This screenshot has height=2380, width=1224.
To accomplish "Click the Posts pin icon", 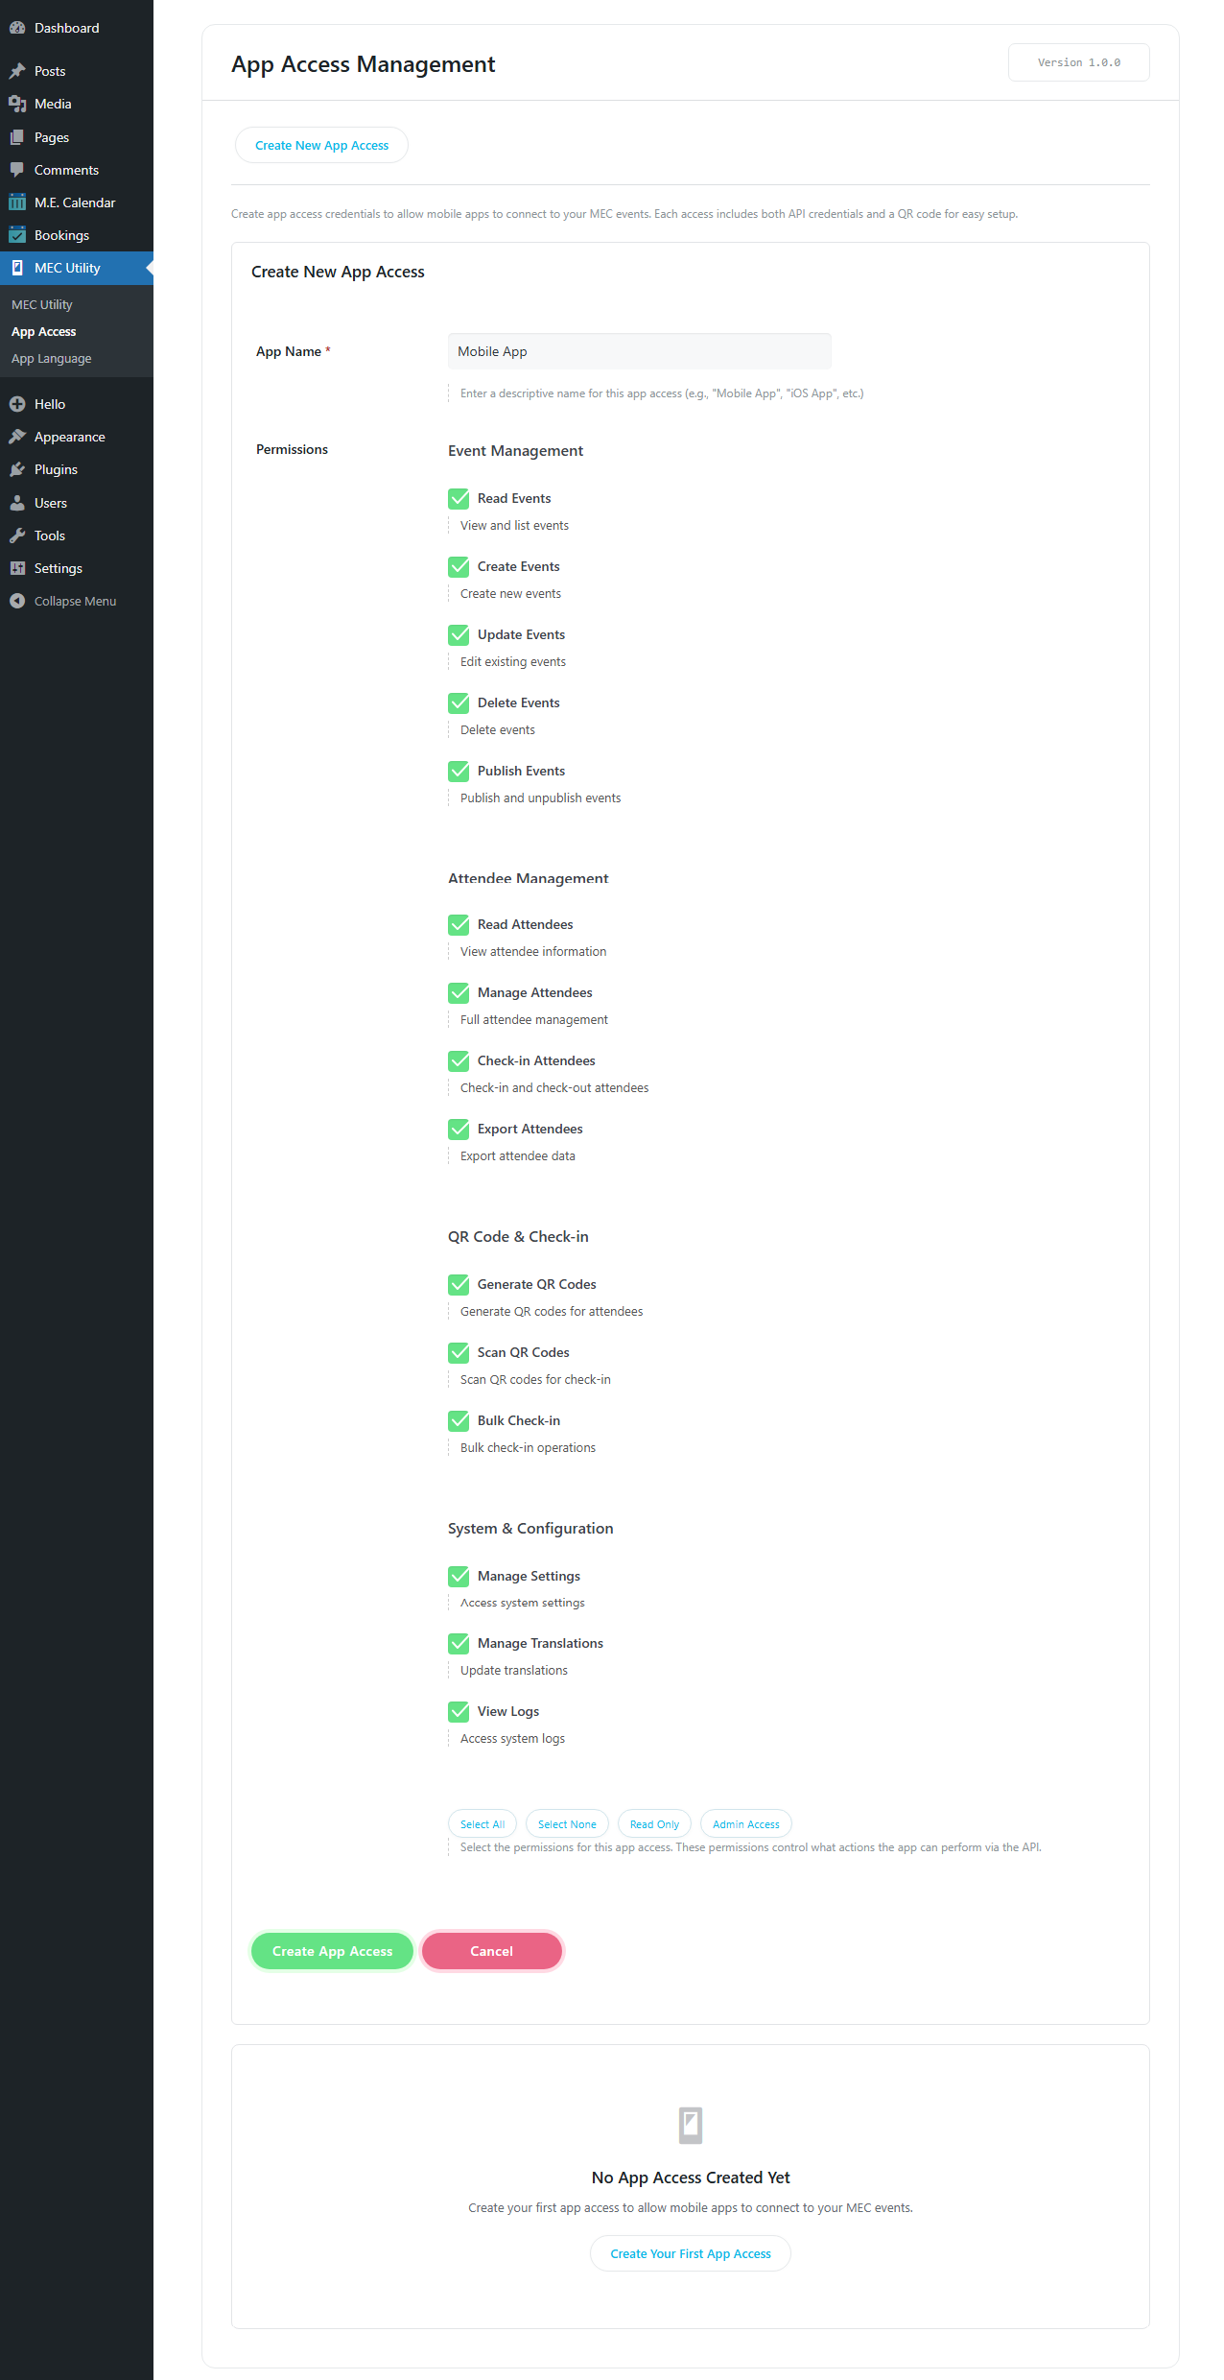I will (x=17, y=71).
